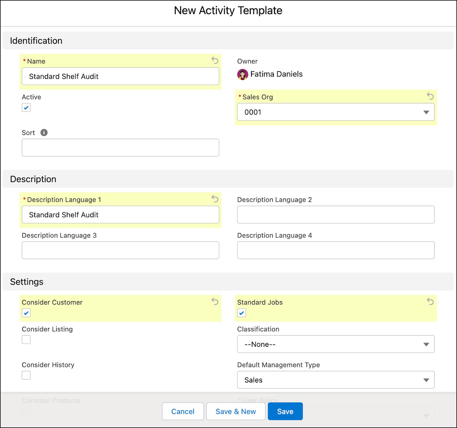The width and height of the screenshot is (457, 428).
Task: Click Fatima Daniels' owner avatar
Action: coord(242,74)
